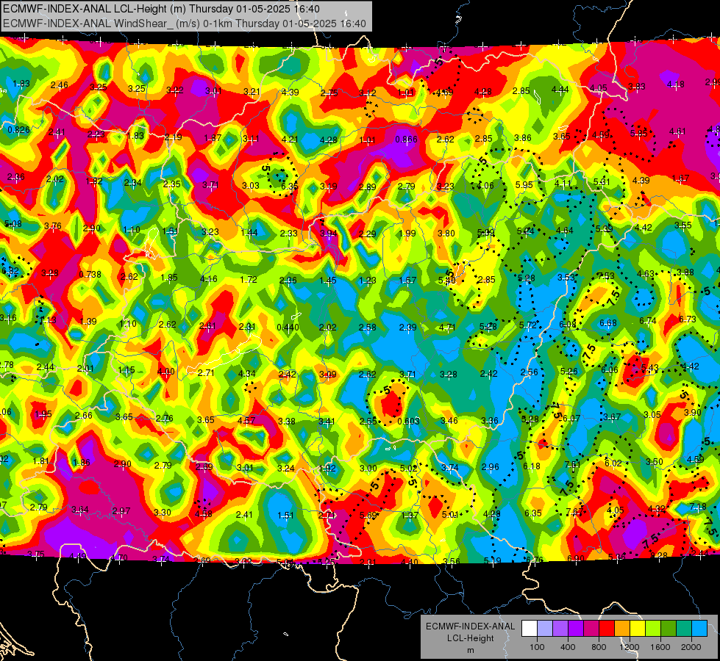
Task: Click the legend tick label '400'
Action: (568, 647)
